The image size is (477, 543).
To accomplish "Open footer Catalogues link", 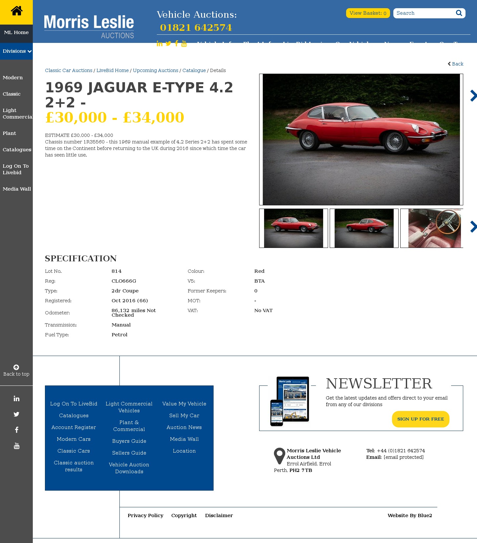I will [x=74, y=416].
